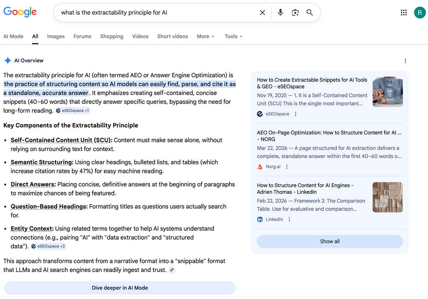Click inside the search query input field
Viewport: 428px width, 299px height.
click(158, 13)
